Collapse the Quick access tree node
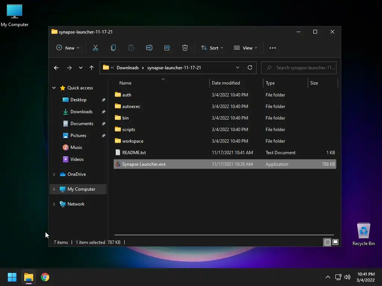Image resolution: width=382 pixels, height=286 pixels. [54, 88]
